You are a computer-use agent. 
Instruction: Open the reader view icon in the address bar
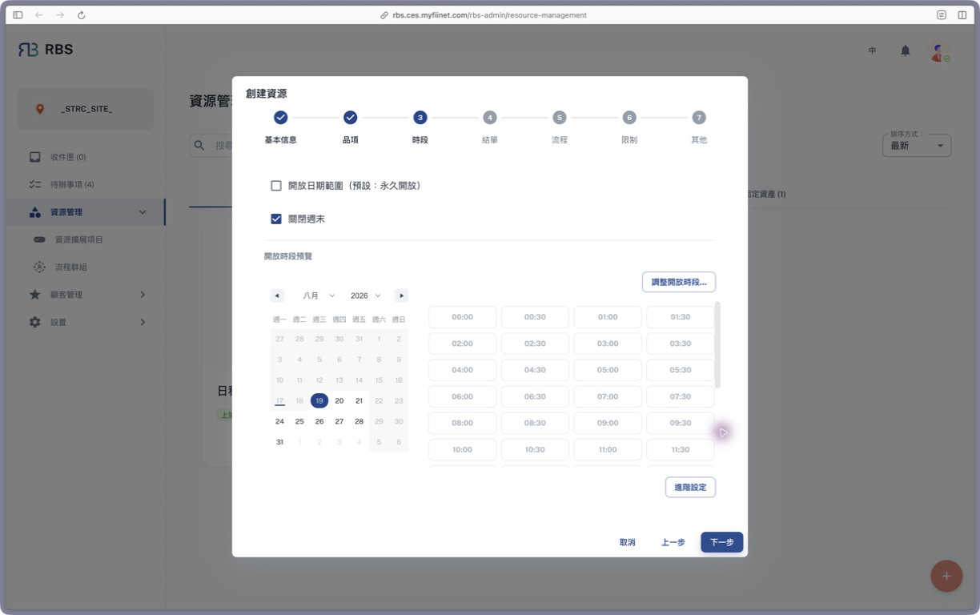click(942, 15)
